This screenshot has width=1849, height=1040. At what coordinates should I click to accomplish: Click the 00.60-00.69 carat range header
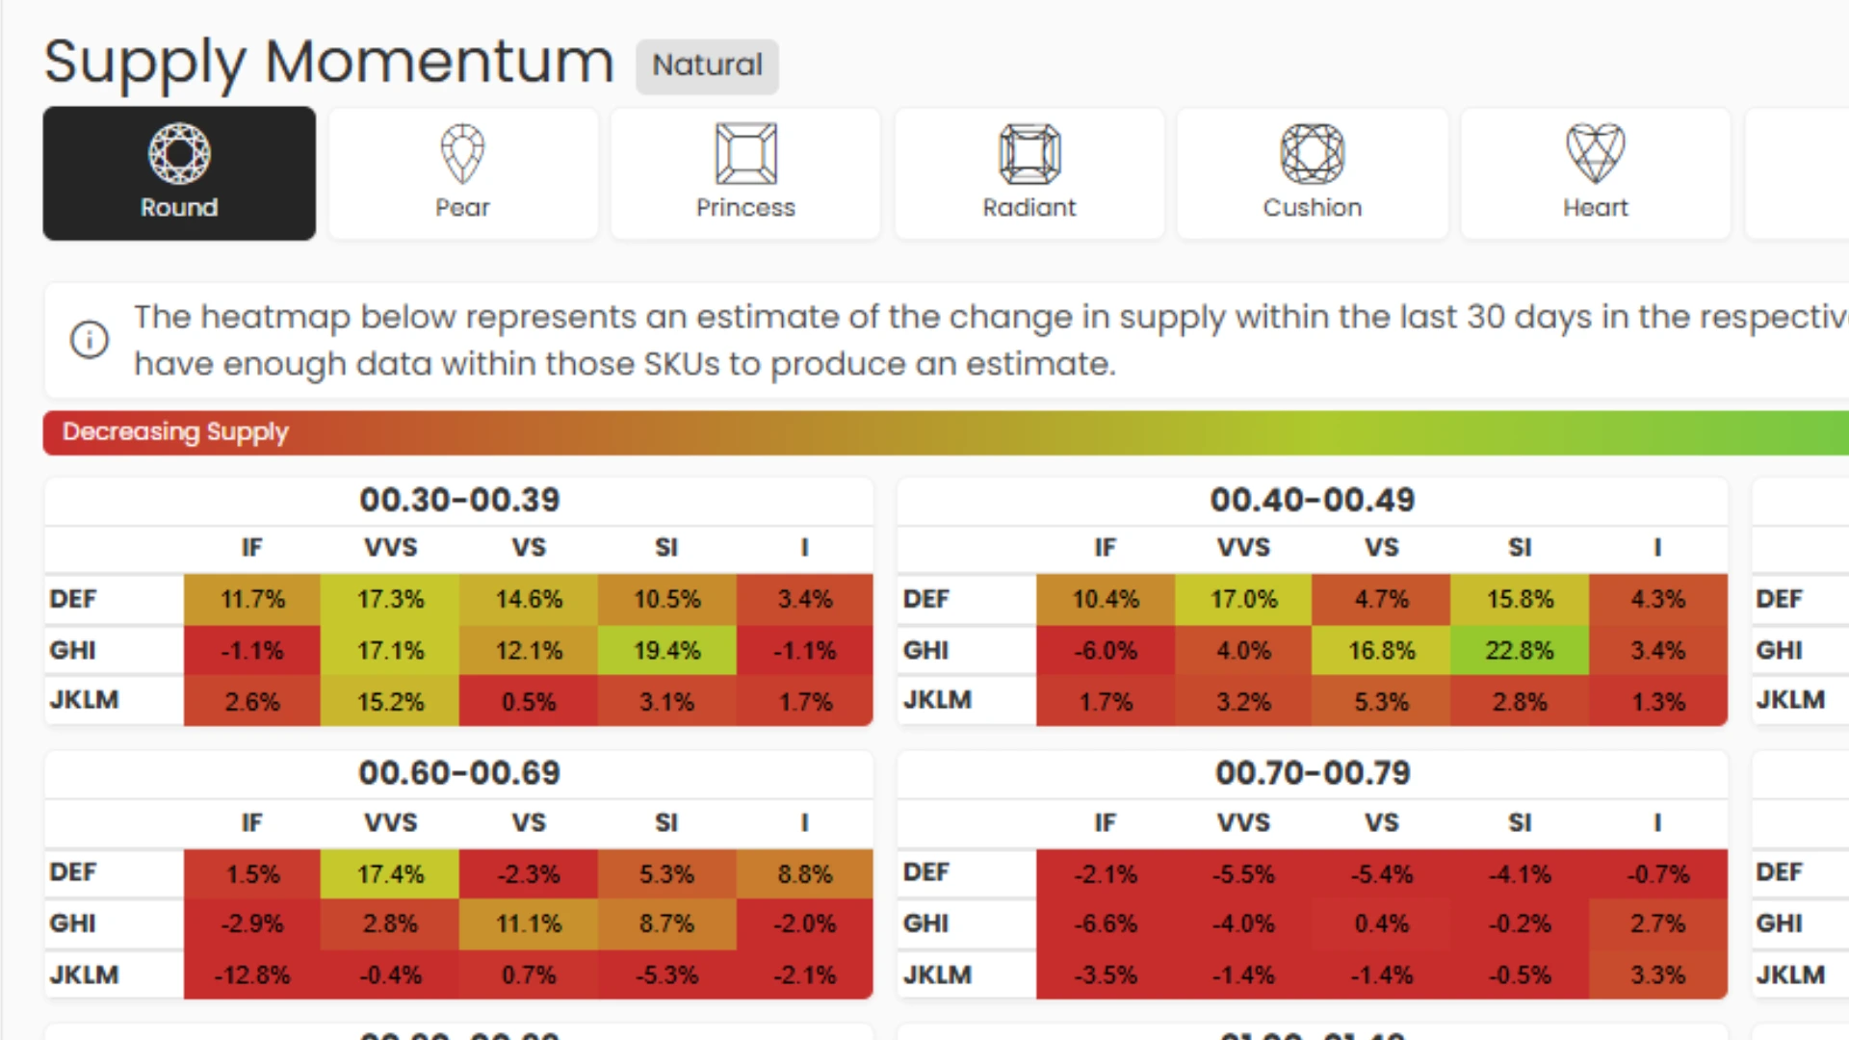(459, 773)
